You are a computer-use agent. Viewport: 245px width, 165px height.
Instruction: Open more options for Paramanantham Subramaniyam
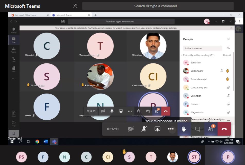229,120
